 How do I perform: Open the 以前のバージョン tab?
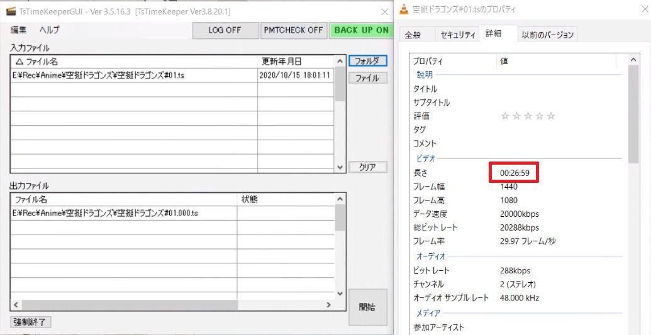tap(548, 35)
